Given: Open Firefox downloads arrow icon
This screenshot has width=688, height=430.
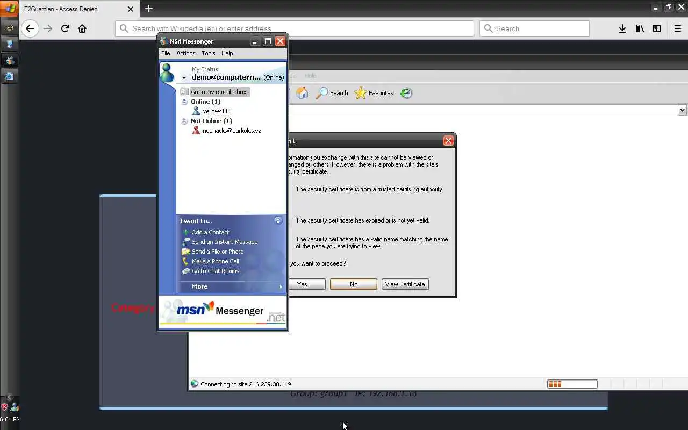Looking at the screenshot, I should coord(622,28).
